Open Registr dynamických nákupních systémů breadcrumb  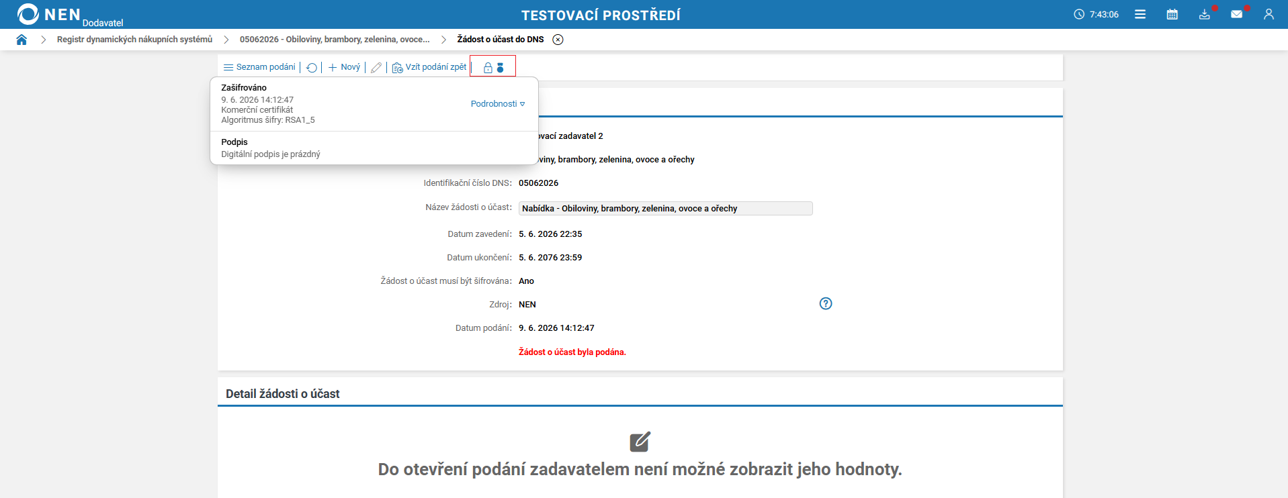pyautogui.click(x=134, y=40)
